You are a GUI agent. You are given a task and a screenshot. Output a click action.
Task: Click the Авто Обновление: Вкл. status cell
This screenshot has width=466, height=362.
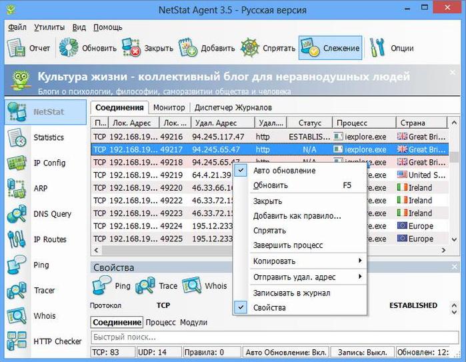point(286,353)
